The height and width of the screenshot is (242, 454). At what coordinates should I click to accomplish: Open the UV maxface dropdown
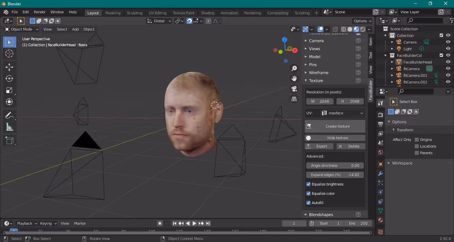click(343, 113)
